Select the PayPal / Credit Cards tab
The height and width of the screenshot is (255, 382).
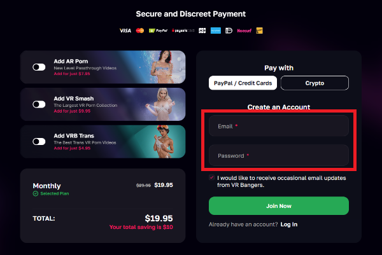pyautogui.click(x=242, y=83)
